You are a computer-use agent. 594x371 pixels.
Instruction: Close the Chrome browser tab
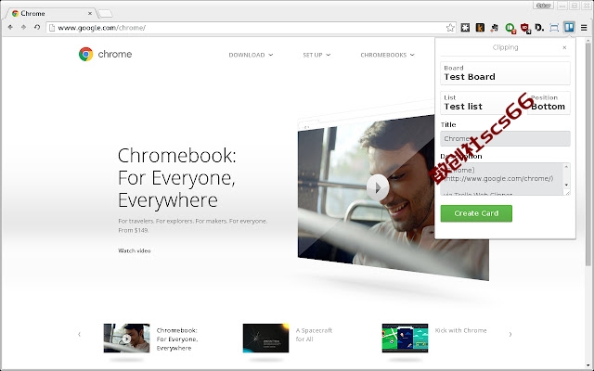click(90, 13)
